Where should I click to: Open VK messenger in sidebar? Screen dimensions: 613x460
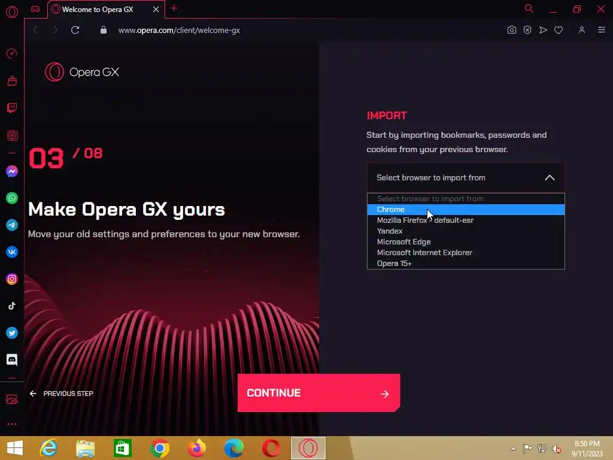12,252
